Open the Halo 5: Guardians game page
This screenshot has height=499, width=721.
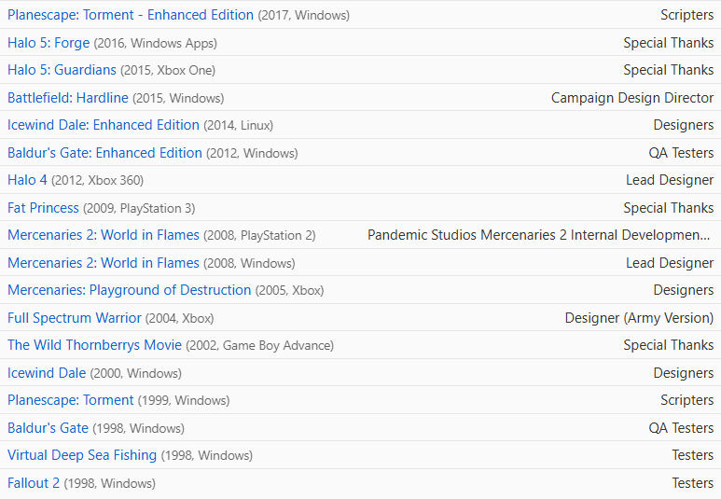(62, 70)
